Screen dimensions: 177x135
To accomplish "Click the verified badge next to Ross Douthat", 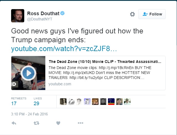I will click(x=62, y=13).
